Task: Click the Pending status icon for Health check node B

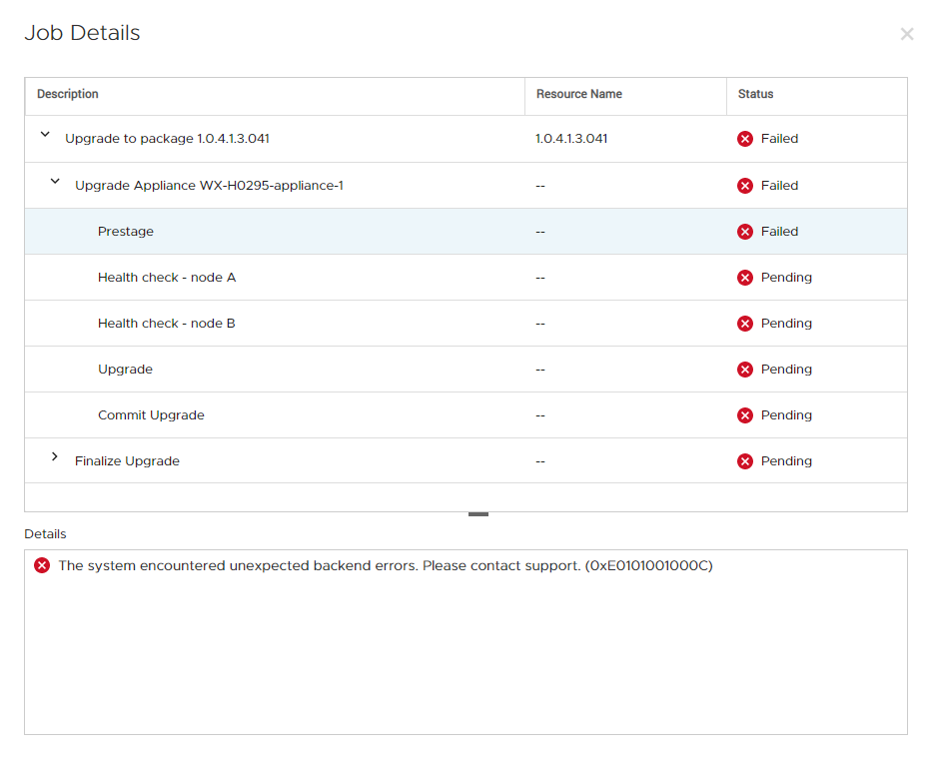Action: click(744, 323)
